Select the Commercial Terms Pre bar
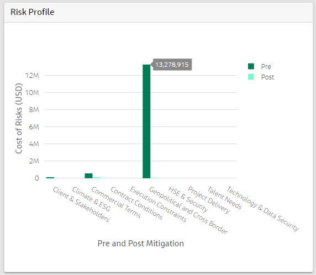This screenshot has height=275, width=316. coord(88,176)
